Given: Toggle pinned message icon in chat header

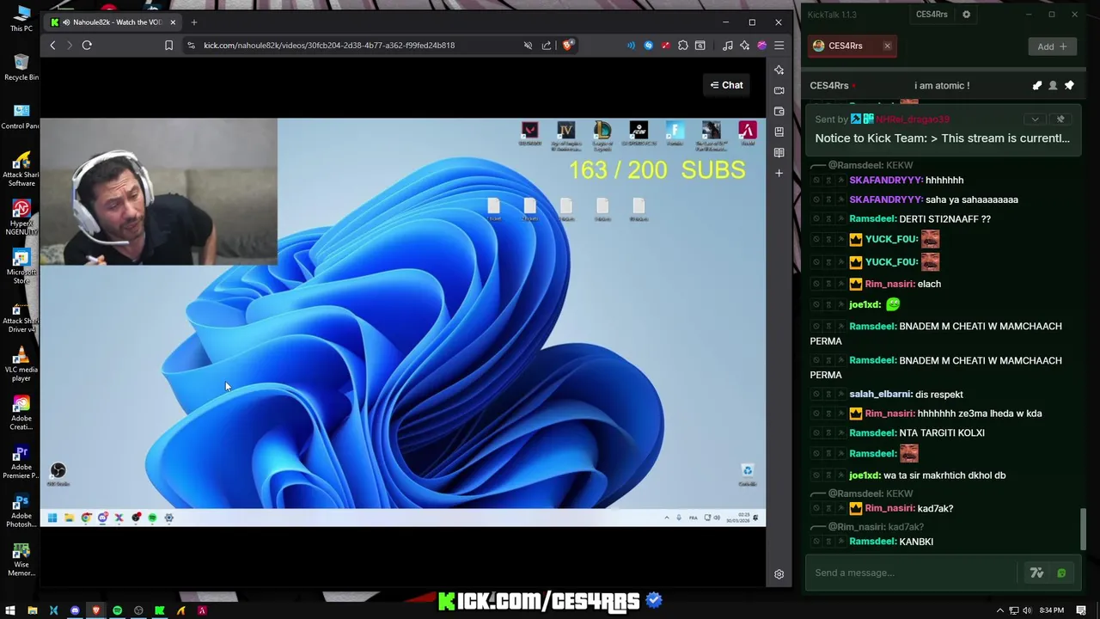Looking at the screenshot, I should tap(1069, 85).
